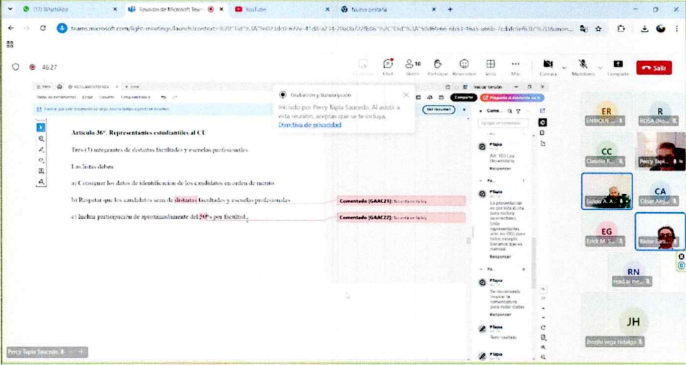Screen dimensions: 686x365
Task: Change layout with the Vista icon
Action: coord(491,65)
